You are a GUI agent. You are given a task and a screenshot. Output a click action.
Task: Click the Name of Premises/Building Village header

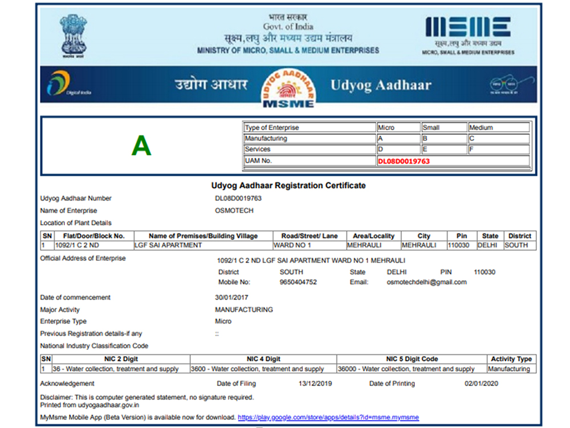(203, 236)
